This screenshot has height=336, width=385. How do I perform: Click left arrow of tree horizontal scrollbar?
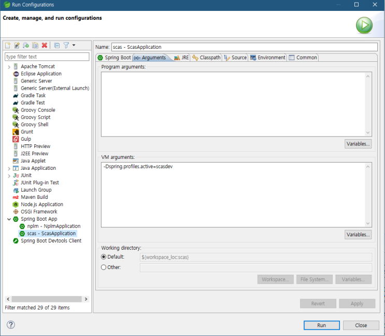pyautogui.click(x=8, y=299)
